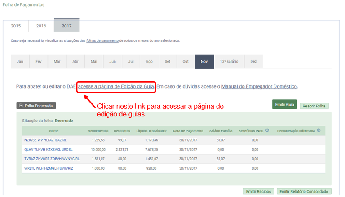Viewport: 345px width, 197px height.
Task: Click the Reabrir Folha button
Action: point(314,106)
